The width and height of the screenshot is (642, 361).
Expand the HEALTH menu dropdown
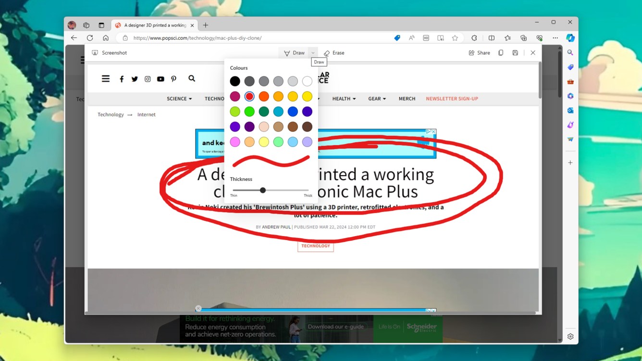pos(344,99)
